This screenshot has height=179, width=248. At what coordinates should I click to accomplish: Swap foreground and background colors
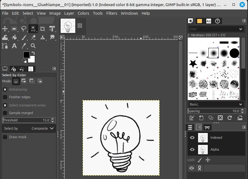coord(33,53)
